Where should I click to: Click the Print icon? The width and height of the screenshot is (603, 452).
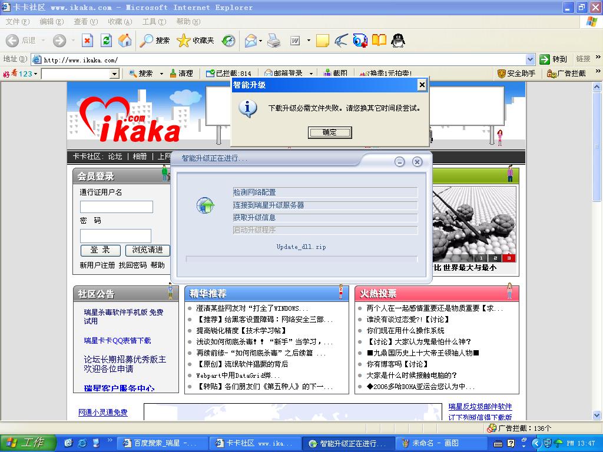(274, 41)
